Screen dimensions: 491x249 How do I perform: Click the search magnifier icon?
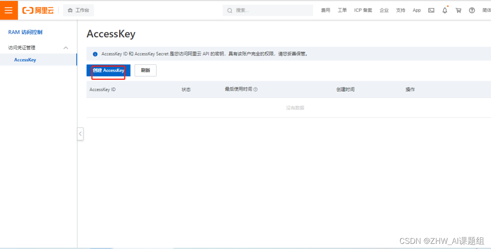[230, 11]
